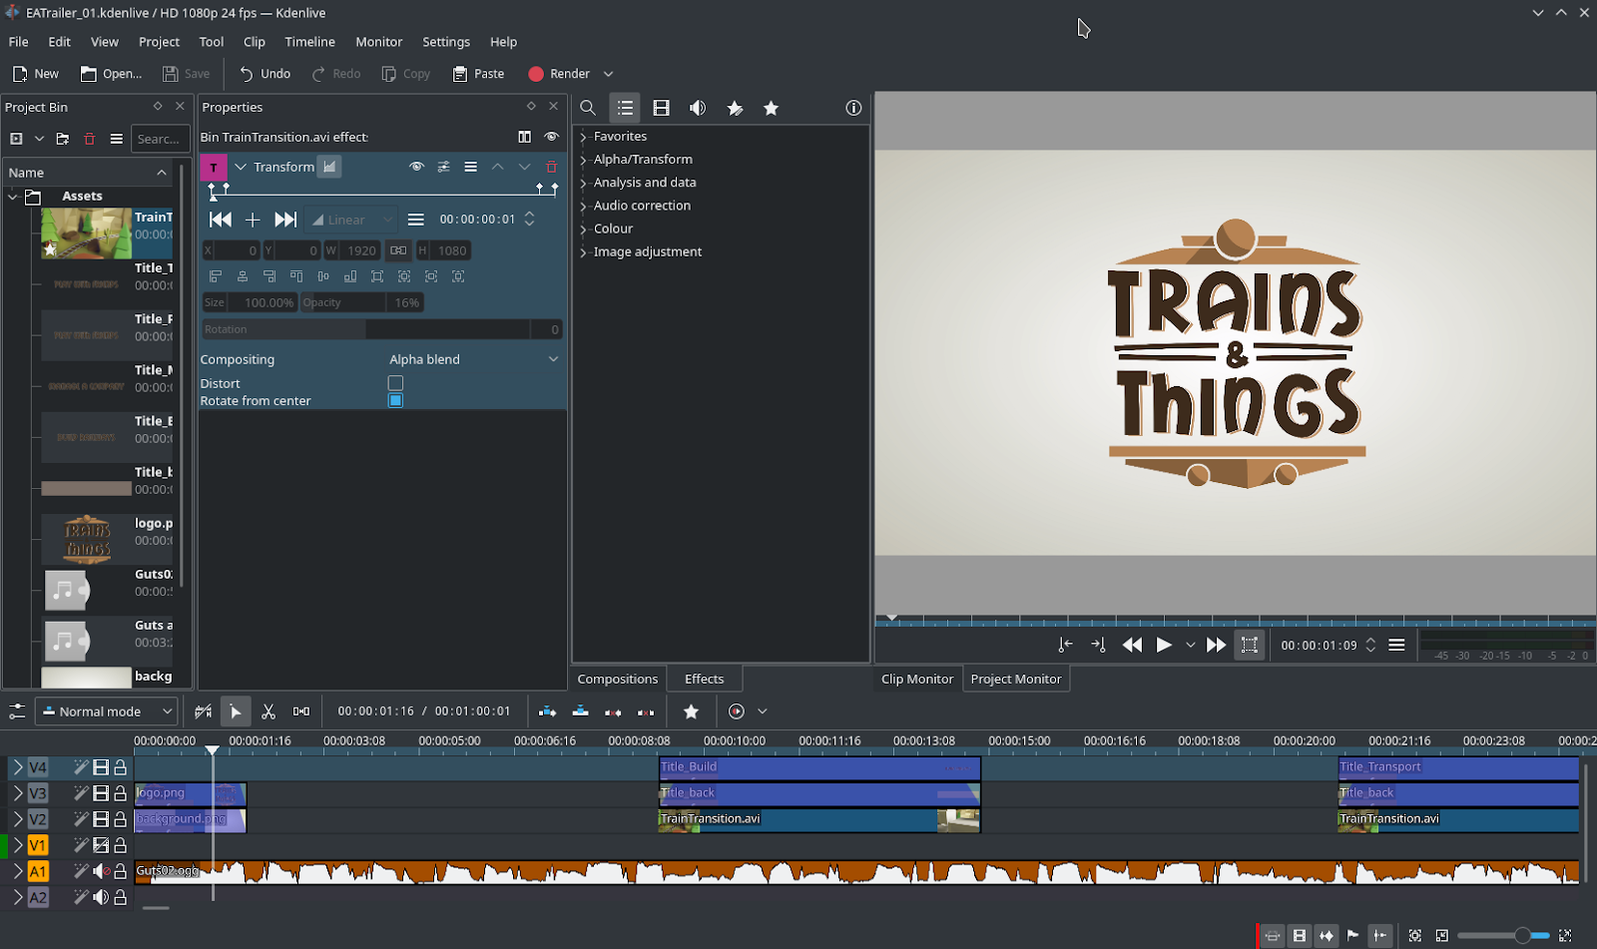
Task: Open the Normal mode dropdown
Action: pos(107,712)
